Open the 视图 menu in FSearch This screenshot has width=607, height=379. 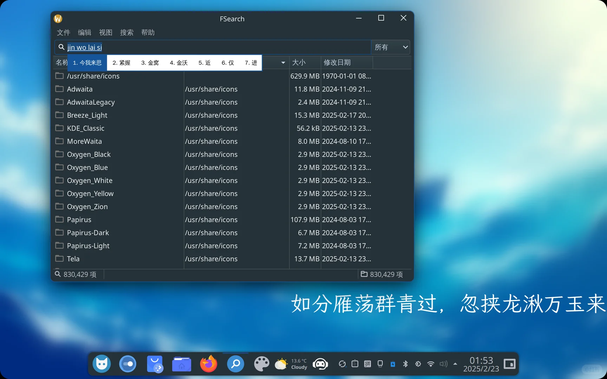click(105, 32)
